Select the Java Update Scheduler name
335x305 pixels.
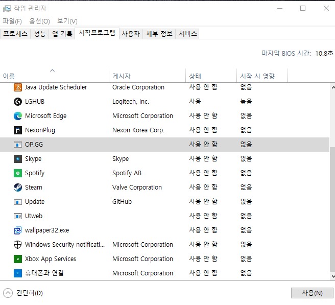[x=56, y=87]
